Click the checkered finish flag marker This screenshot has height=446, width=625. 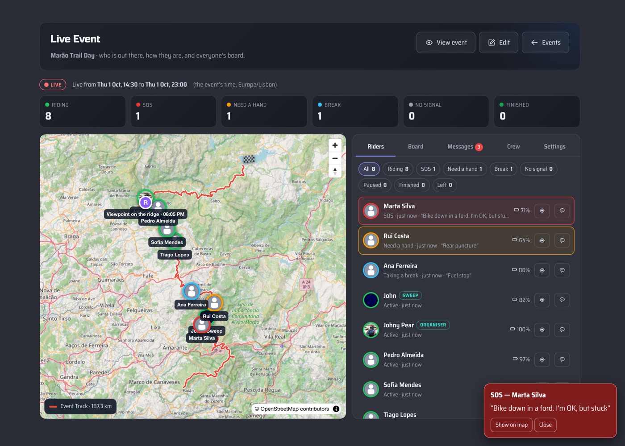coord(249,159)
